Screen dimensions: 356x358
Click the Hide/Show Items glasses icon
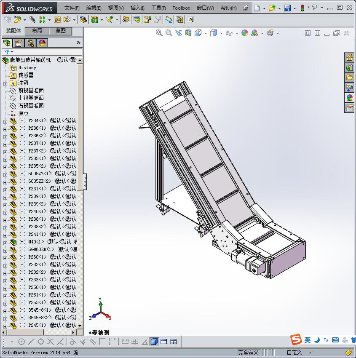point(229,33)
